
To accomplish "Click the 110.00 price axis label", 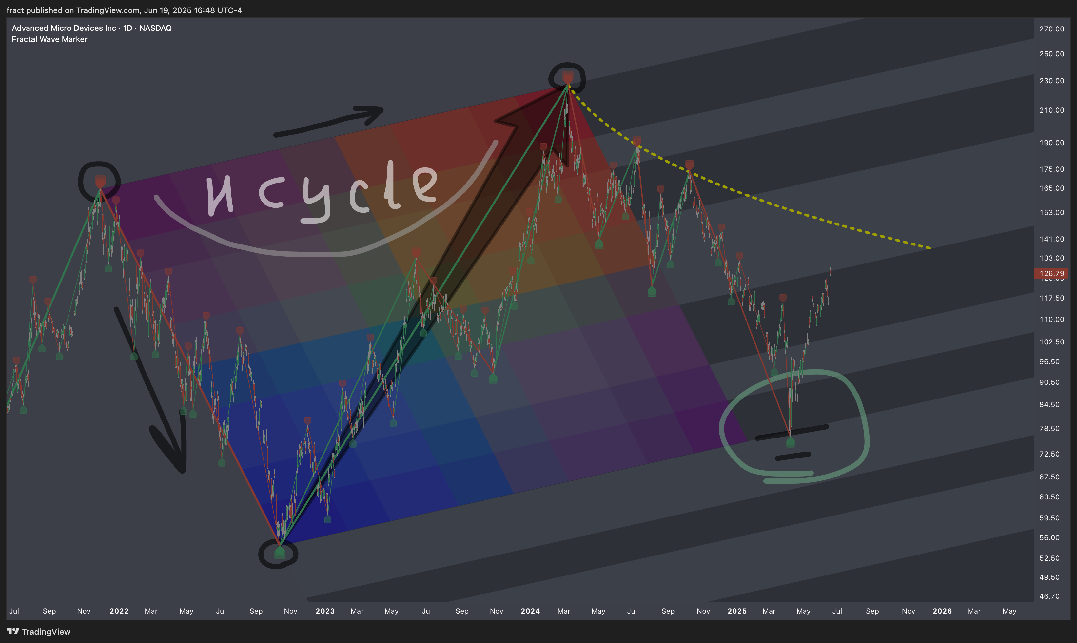I will [x=1051, y=319].
